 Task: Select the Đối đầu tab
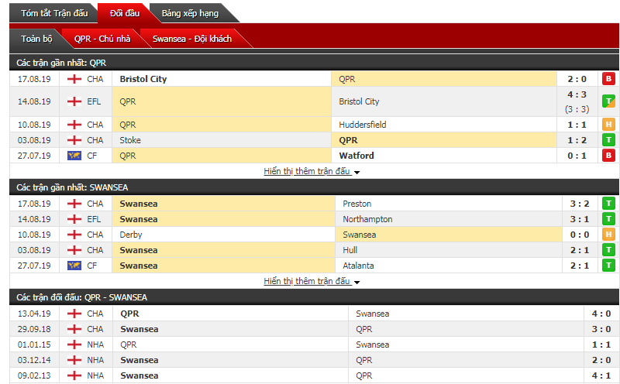point(125,13)
